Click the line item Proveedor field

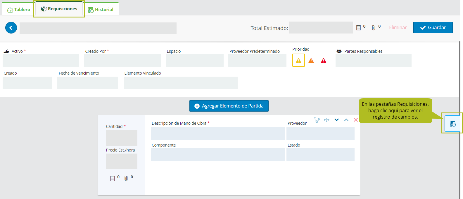coord(320,133)
